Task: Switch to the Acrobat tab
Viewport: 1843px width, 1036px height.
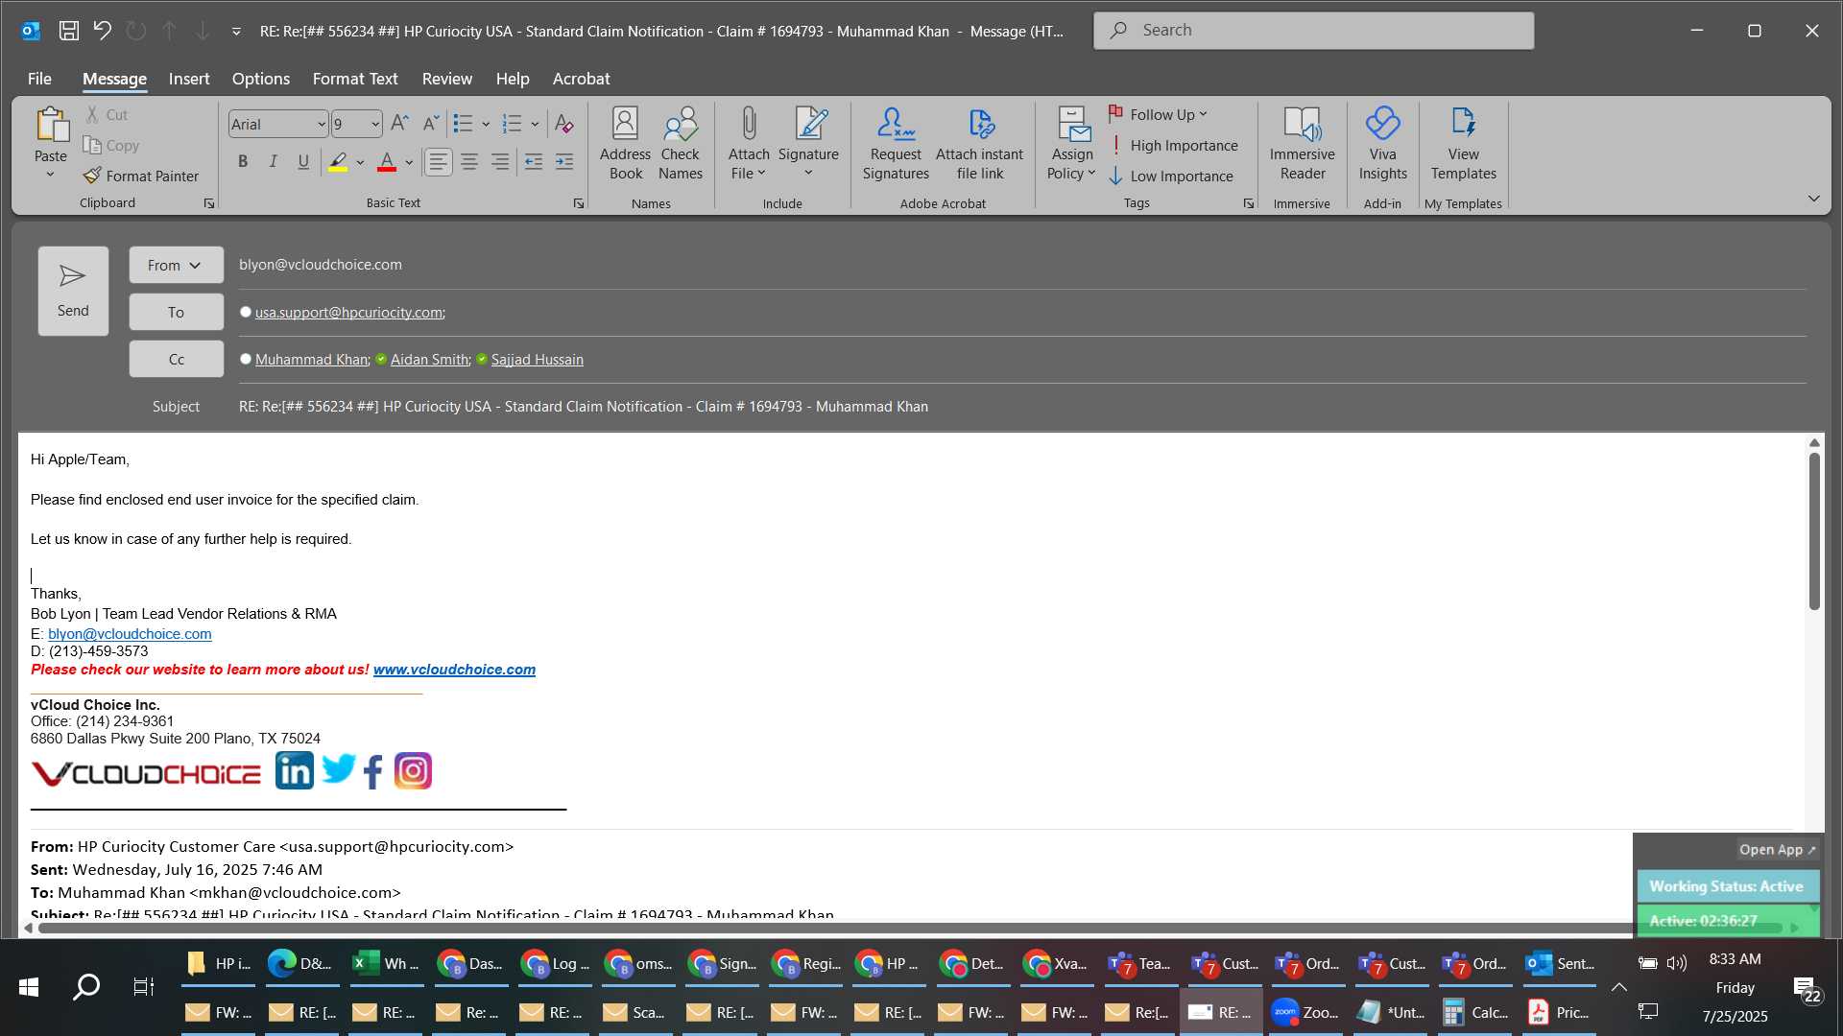Action: click(x=581, y=79)
